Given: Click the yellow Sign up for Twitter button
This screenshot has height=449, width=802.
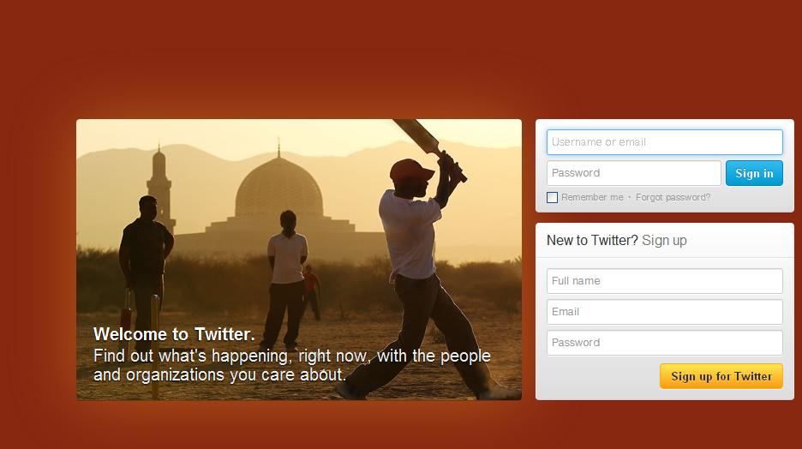Looking at the screenshot, I should pyautogui.click(x=721, y=376).
